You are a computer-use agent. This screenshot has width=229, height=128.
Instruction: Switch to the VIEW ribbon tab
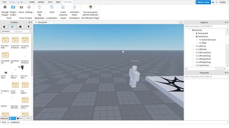tap(58, 2)
